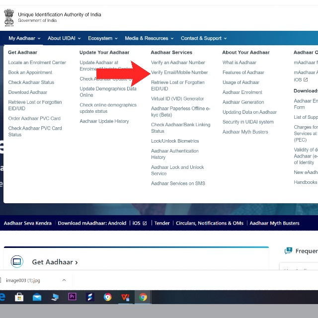Click the Government of India emblem logo
This screenshot has height=318, width=318.
tap(9, 17)
